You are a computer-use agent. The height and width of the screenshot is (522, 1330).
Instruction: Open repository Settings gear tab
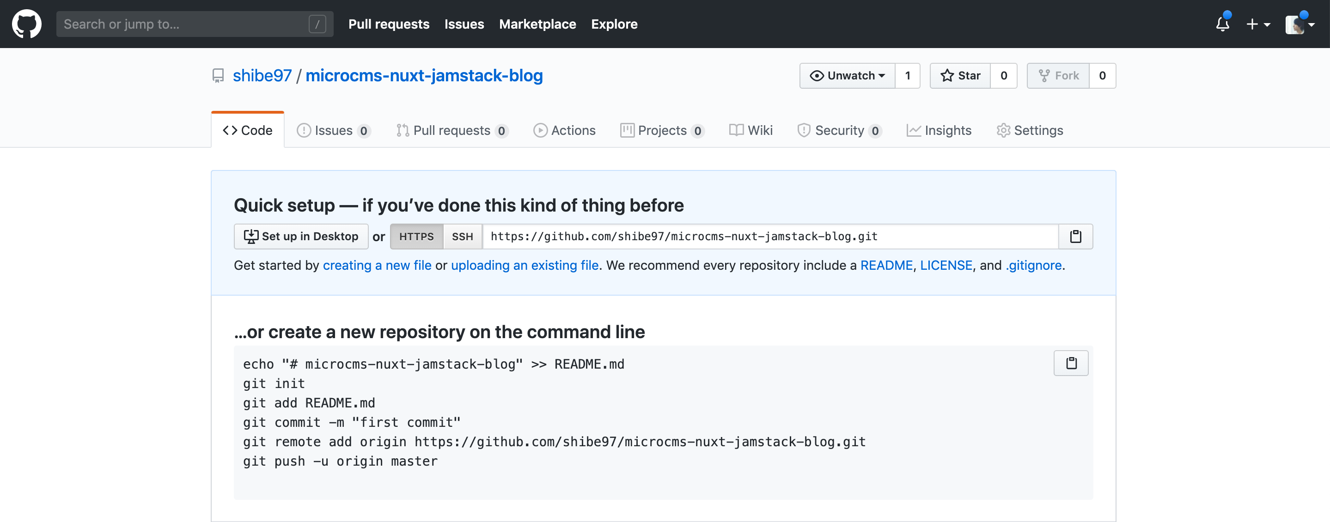tap(1030, 131)
